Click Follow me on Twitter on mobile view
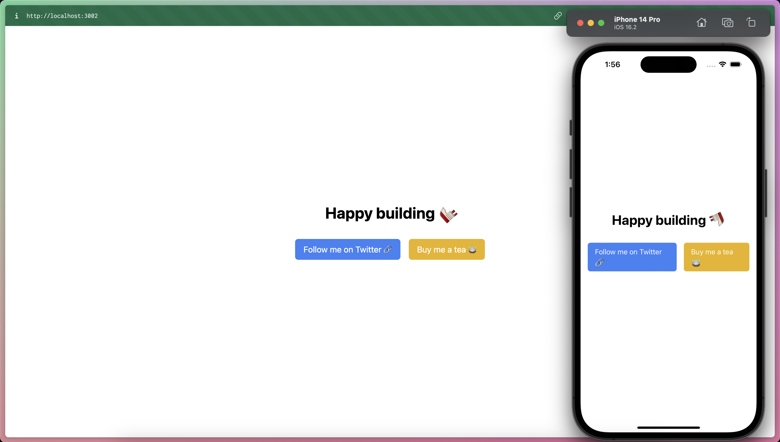This screenshot has height=442, width=780. (632, 257)
